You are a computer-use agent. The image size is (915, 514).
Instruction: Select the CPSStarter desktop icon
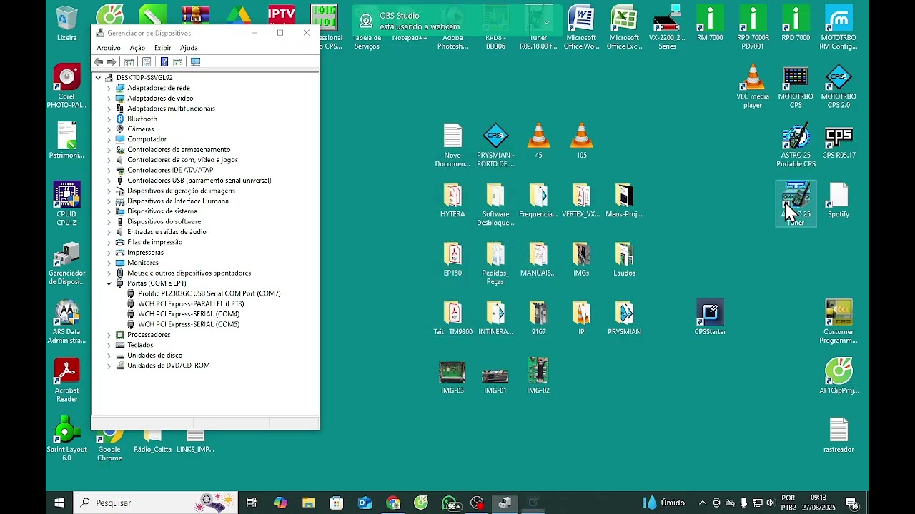click(x=710, y=318)
